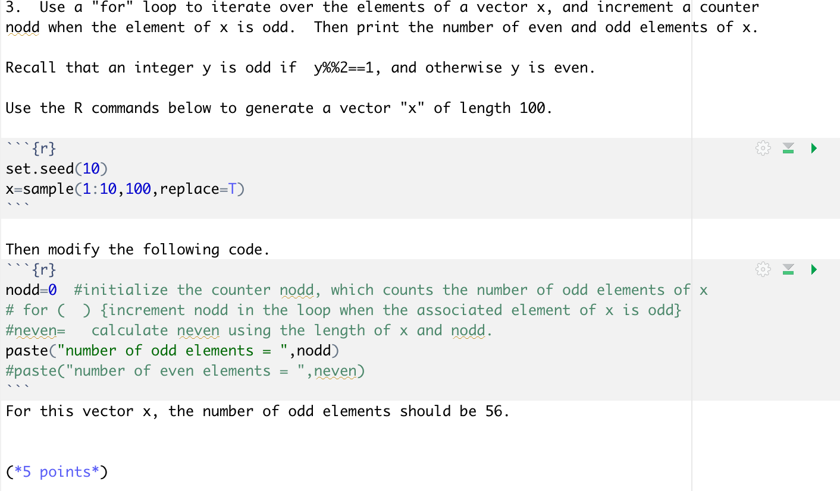This screenshot has height=491, width=840.
Task: Click the green play icon beside the sample chunk
Action: pos(813,148)
